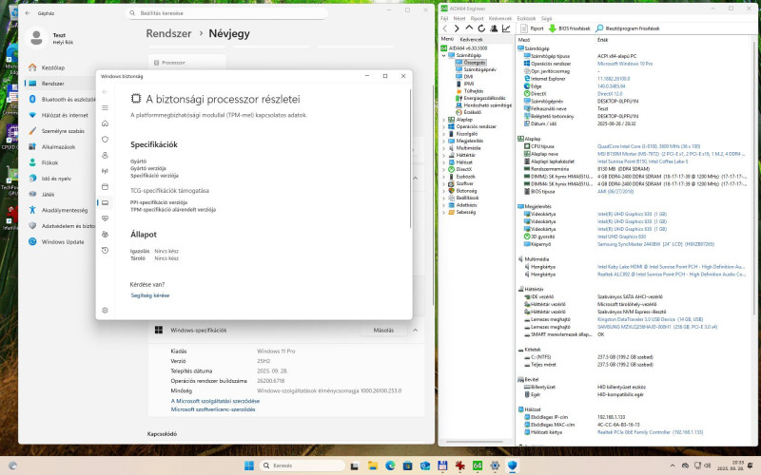Click Segítség kérése link in Windows Security
The width and height of the screenshot is (761, 475).
pos(150,295)
